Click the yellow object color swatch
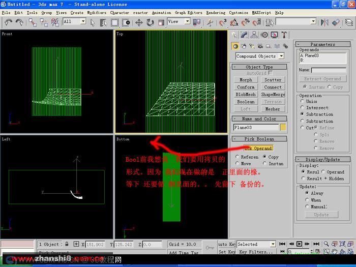The height and width of the screenshot is (267, 356). point(283,127)
